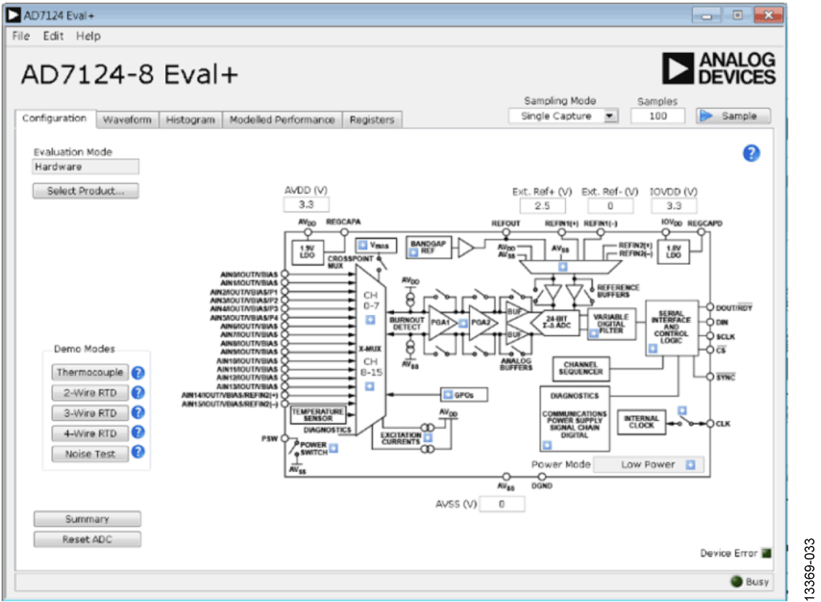Click the Device Error indicator
Image resolution: width=821 pixels, height=602 pixels.
[x=766, y=553]
